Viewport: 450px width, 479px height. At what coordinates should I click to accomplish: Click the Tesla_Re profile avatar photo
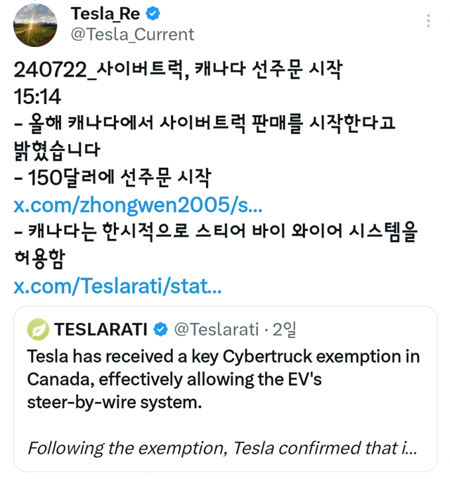pyautogui.click(x=34, y=25)
